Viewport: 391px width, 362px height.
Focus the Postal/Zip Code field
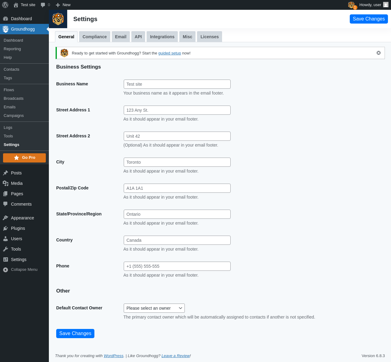point(177,188)
